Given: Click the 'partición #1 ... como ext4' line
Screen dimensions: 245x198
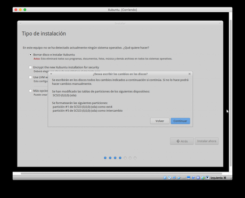Looking at the screenshot, I should [x=83, y=107].
